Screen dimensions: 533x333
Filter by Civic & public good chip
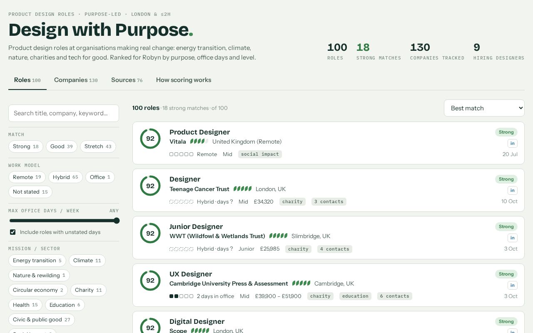42,320
